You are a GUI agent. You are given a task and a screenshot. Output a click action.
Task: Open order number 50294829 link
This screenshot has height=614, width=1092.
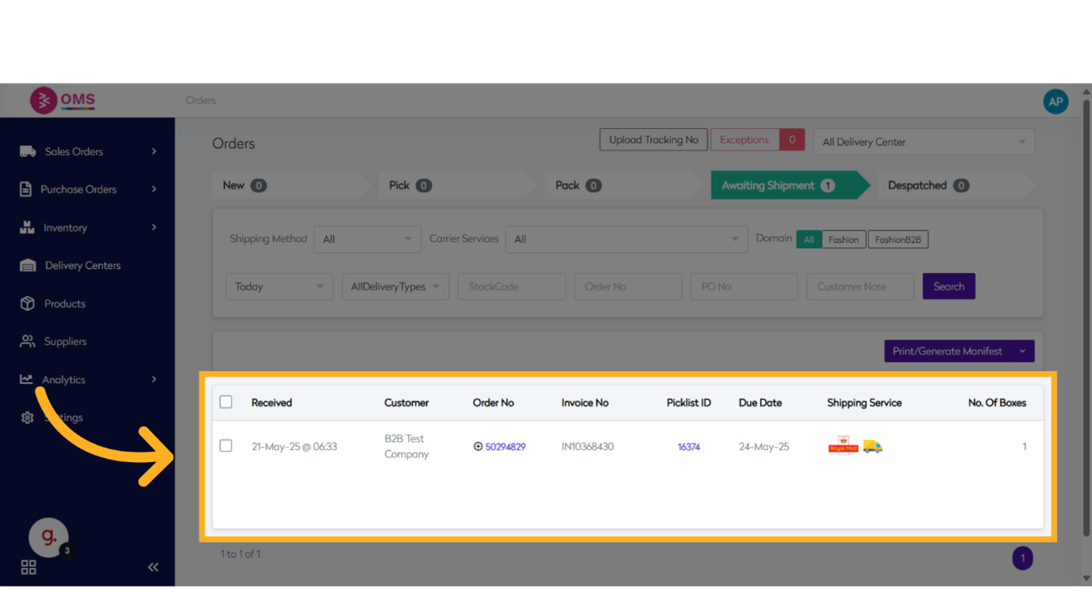coord(505,447)
